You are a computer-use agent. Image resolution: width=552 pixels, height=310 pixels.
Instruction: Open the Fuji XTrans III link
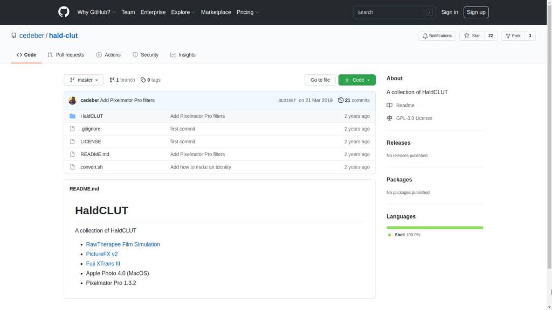[103, 264]
